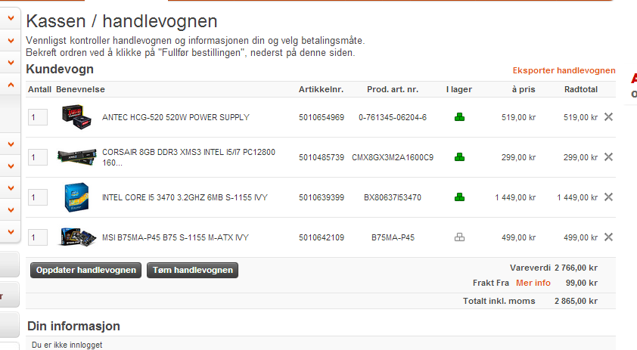Edit quantity field for CORSAIR 8GB DDR3
Viewport: 637px width, 350px height.
tap(38, 157)
